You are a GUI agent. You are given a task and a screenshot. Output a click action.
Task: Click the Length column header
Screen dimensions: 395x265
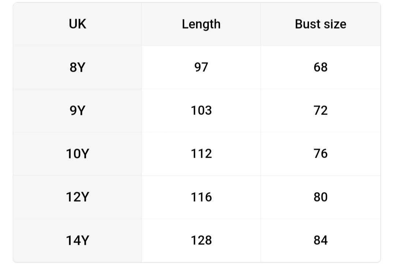tap(201, 24)
